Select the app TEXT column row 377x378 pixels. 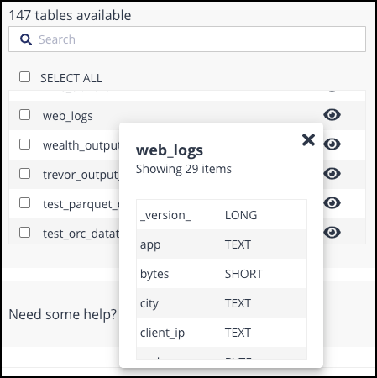[222, 244]
